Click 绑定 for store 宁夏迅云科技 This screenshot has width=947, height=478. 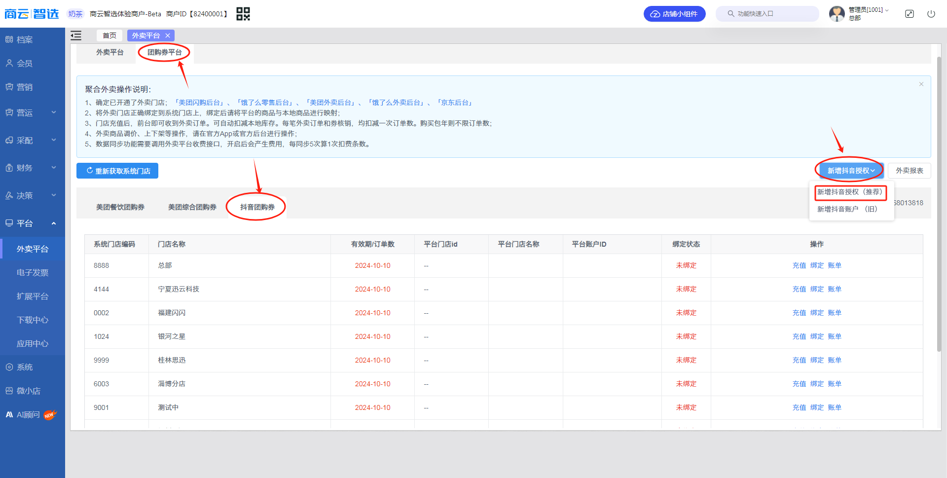(817, 289)
